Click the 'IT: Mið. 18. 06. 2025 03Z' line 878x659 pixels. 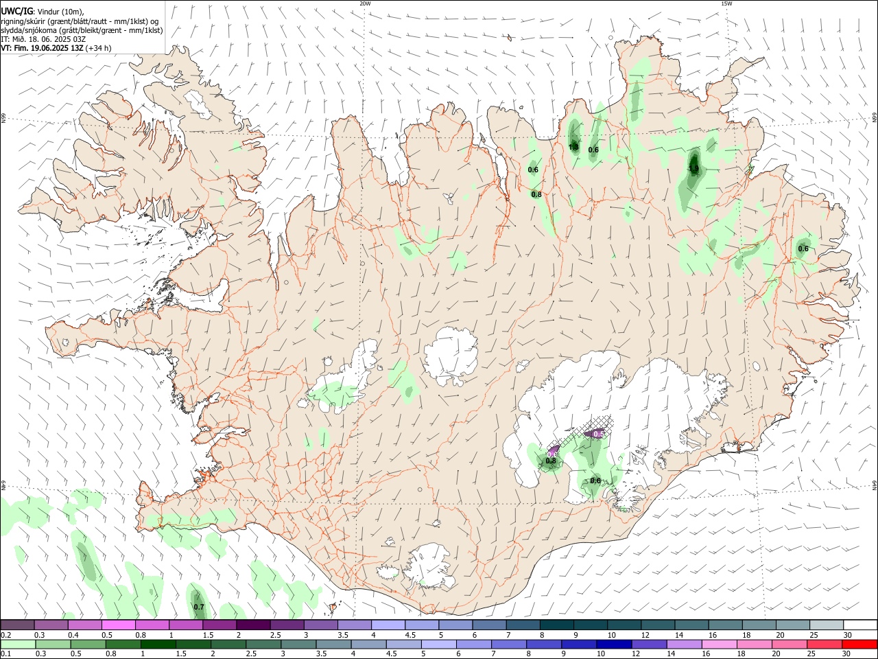pyautogui.click(x=43, y=39)
